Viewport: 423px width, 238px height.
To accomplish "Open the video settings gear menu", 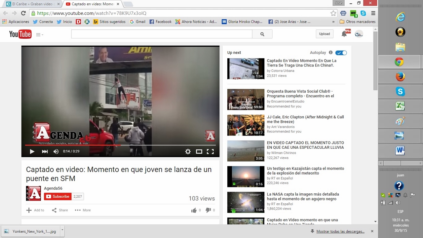I will [x=188, y=151].
